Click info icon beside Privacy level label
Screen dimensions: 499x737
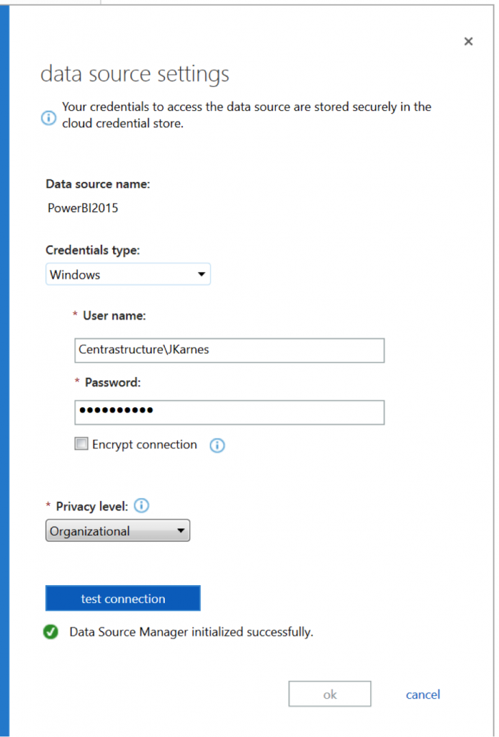tap(142, 506)
